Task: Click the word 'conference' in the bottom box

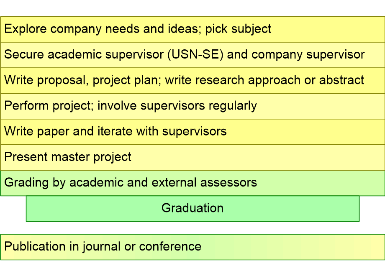Action: pyautogui.click(x=170, y=247)
